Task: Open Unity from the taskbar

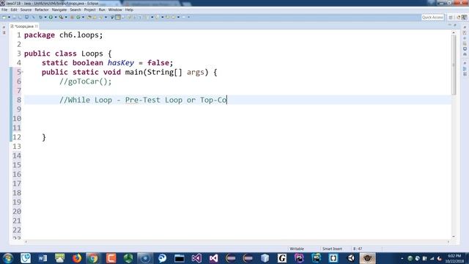Action: 350,258
